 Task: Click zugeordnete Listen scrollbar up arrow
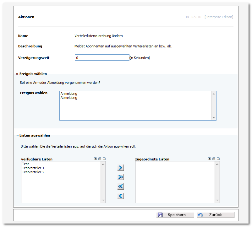coord(217,164)
